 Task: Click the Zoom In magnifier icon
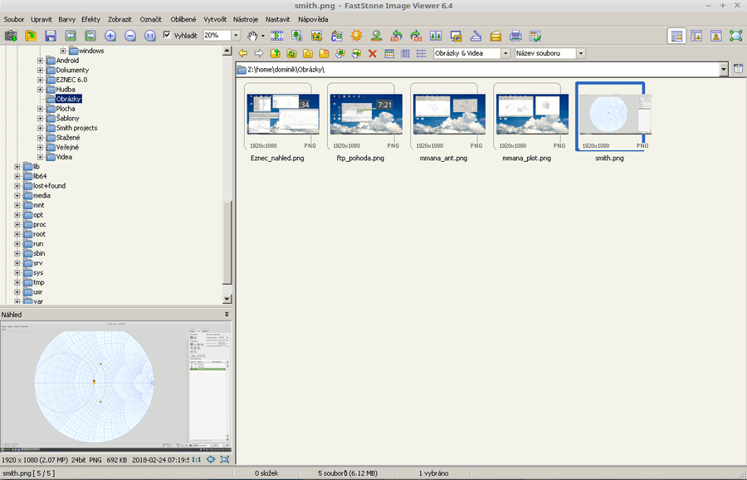tap(110, 36)
